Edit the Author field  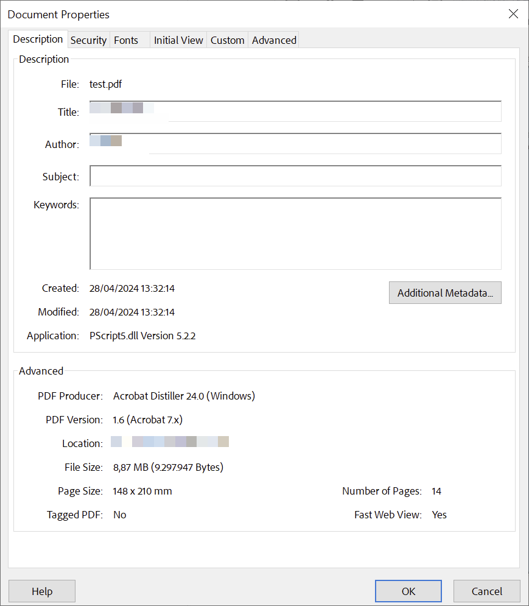tap(295, 144)
